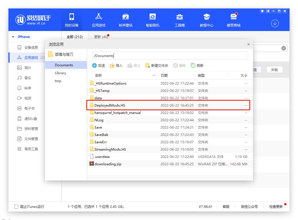Select 资料管理 in the sidebar
The image size is (298, 220).
coord(28,129)
